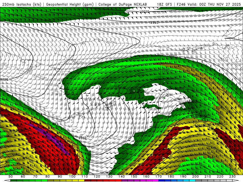
Task: Select the 10020 height contour label
Action: [x=144, y=12]
